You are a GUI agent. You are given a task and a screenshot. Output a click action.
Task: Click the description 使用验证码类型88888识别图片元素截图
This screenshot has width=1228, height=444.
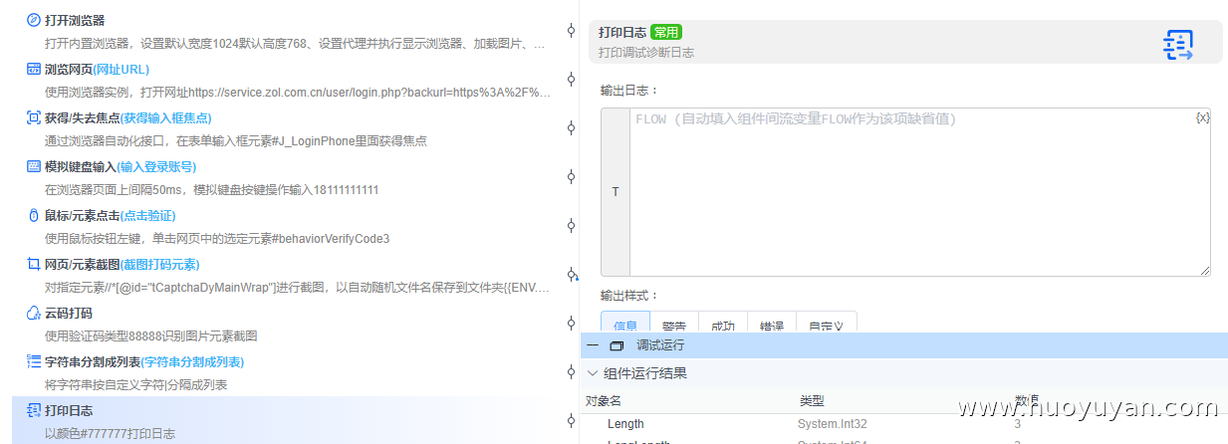(x=151, y=336)
